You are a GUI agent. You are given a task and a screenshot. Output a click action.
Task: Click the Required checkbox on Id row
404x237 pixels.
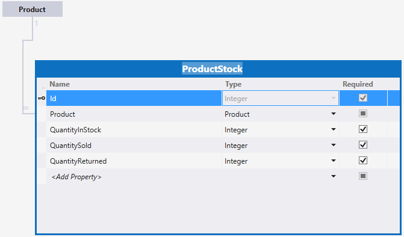(x=363, y=98)
